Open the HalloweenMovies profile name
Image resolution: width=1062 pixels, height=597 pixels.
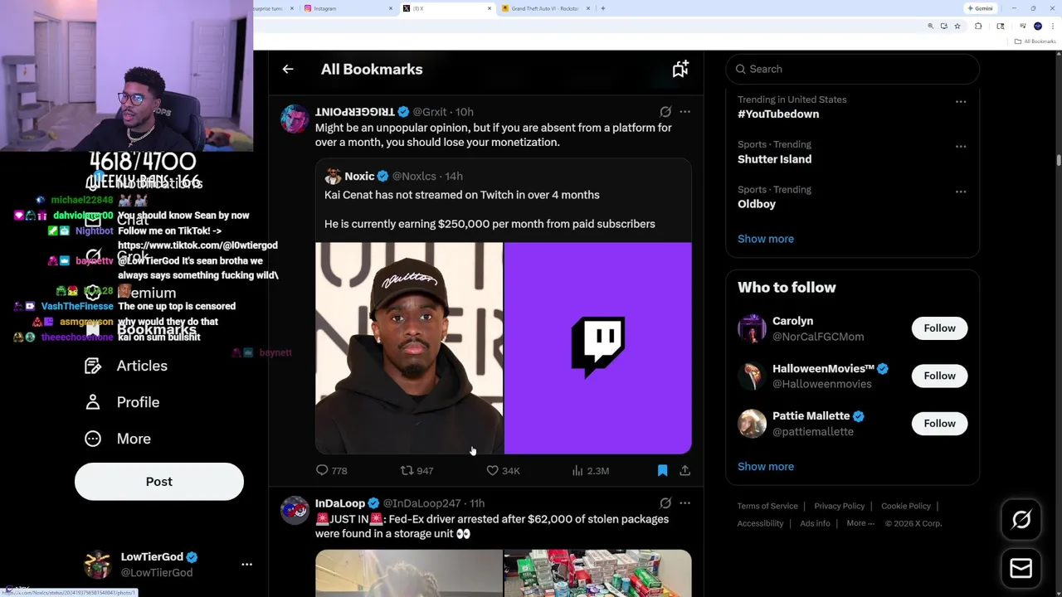[823, 368]
